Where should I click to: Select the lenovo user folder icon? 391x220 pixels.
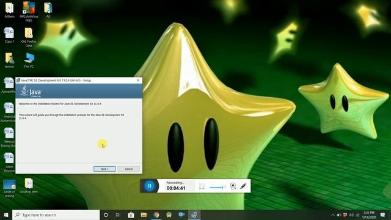(10, 61)
